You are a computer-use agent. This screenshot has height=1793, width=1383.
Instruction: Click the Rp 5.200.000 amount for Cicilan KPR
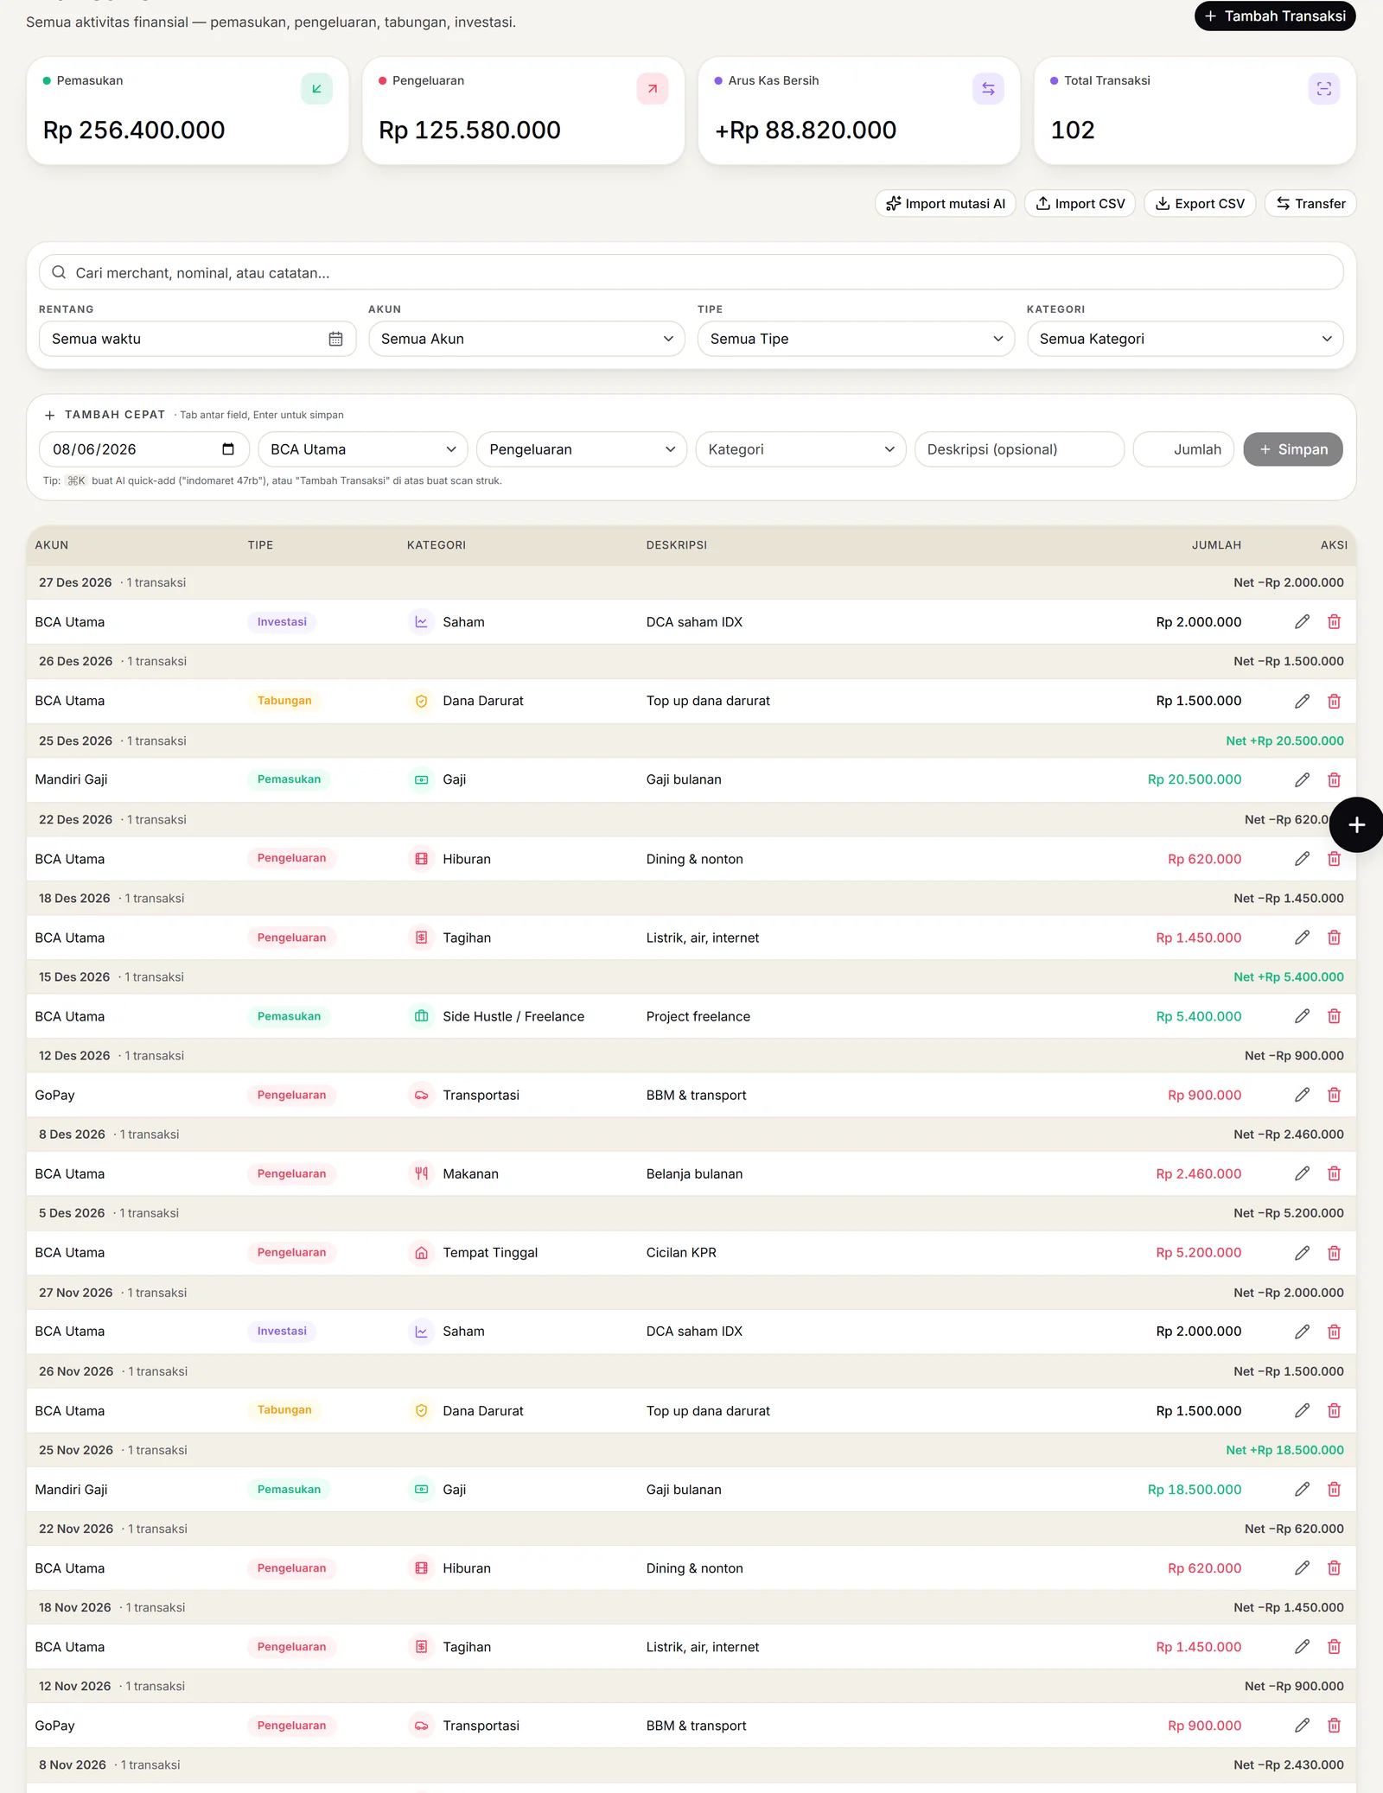[x=1198, y=1253]
